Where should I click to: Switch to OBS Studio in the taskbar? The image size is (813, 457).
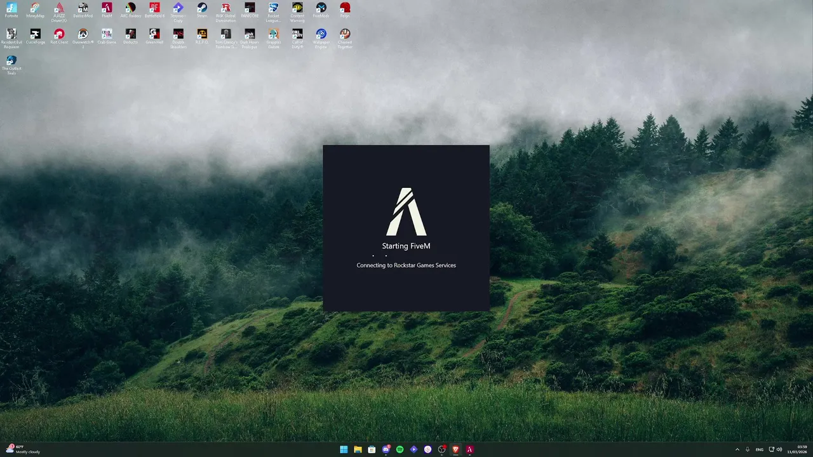[x=441, y=449]
